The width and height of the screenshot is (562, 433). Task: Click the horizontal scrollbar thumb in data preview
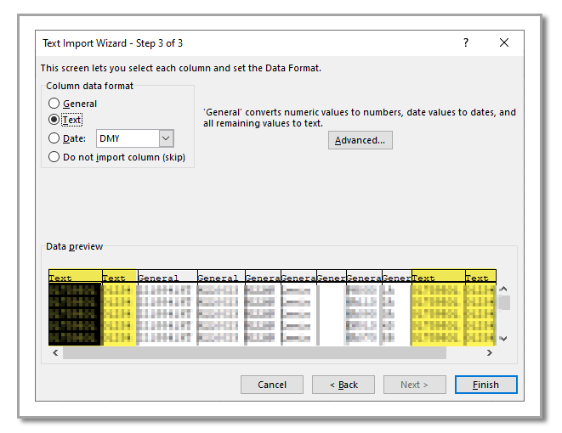[254, 353]
